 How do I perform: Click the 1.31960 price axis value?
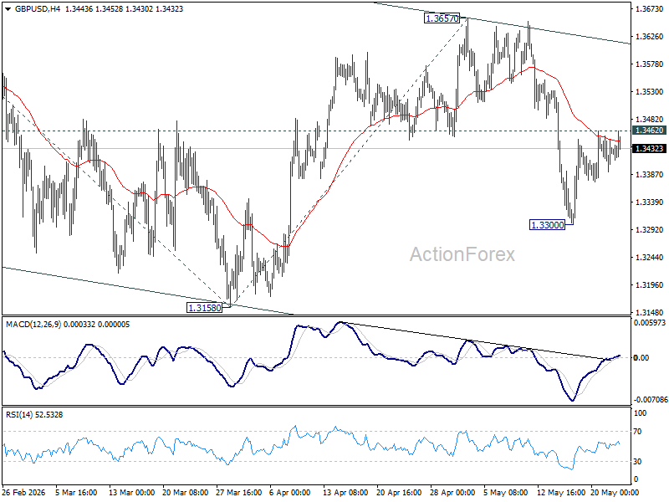[x=650, y=284]
